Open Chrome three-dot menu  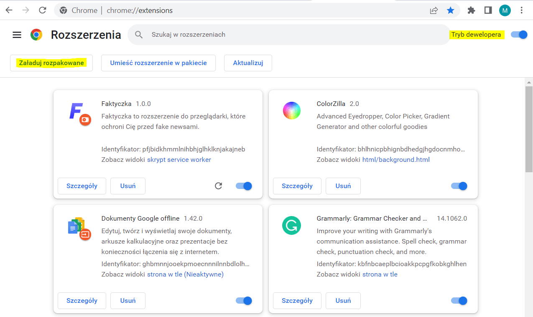521,10
